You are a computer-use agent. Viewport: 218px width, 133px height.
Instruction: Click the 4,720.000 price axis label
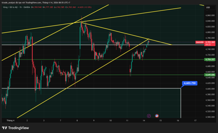210,55
